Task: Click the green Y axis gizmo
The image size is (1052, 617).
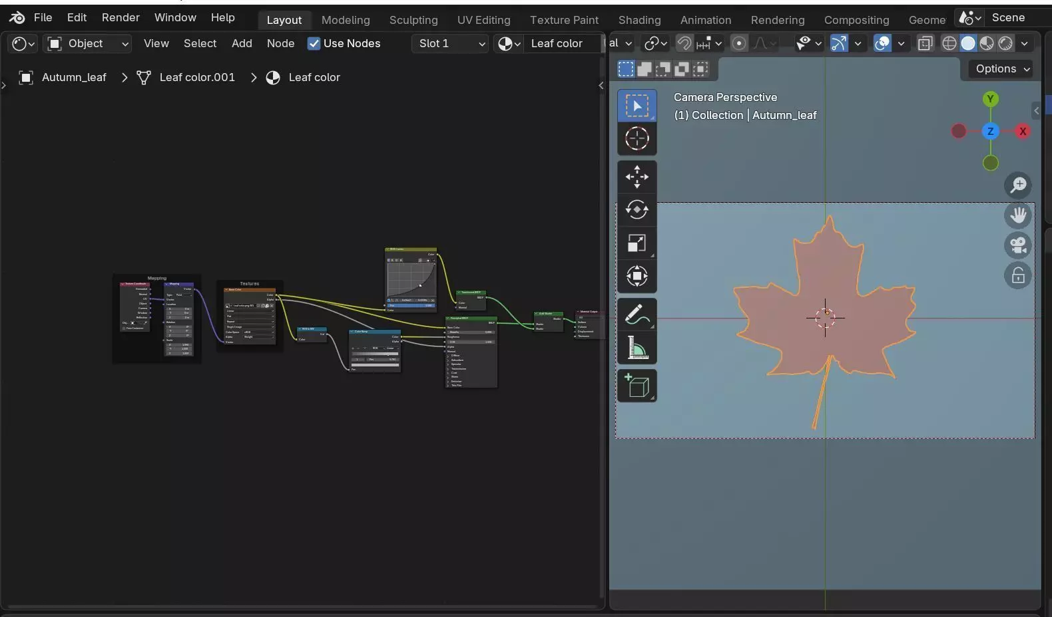Action: (991, 99)
